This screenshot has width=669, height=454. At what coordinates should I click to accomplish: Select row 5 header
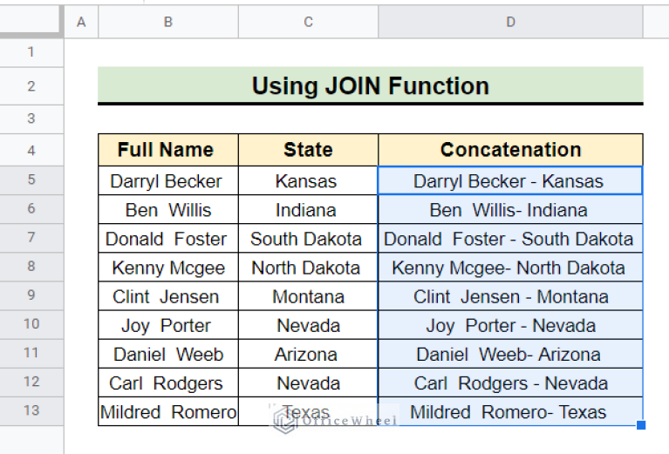[x=31, y=180]
